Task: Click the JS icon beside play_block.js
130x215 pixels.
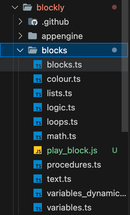Action: click(x=38, y=150)
